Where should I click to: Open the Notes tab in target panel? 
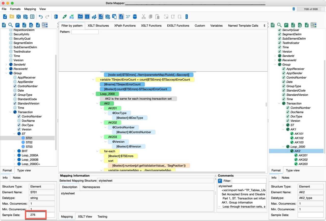coord(285,178)
